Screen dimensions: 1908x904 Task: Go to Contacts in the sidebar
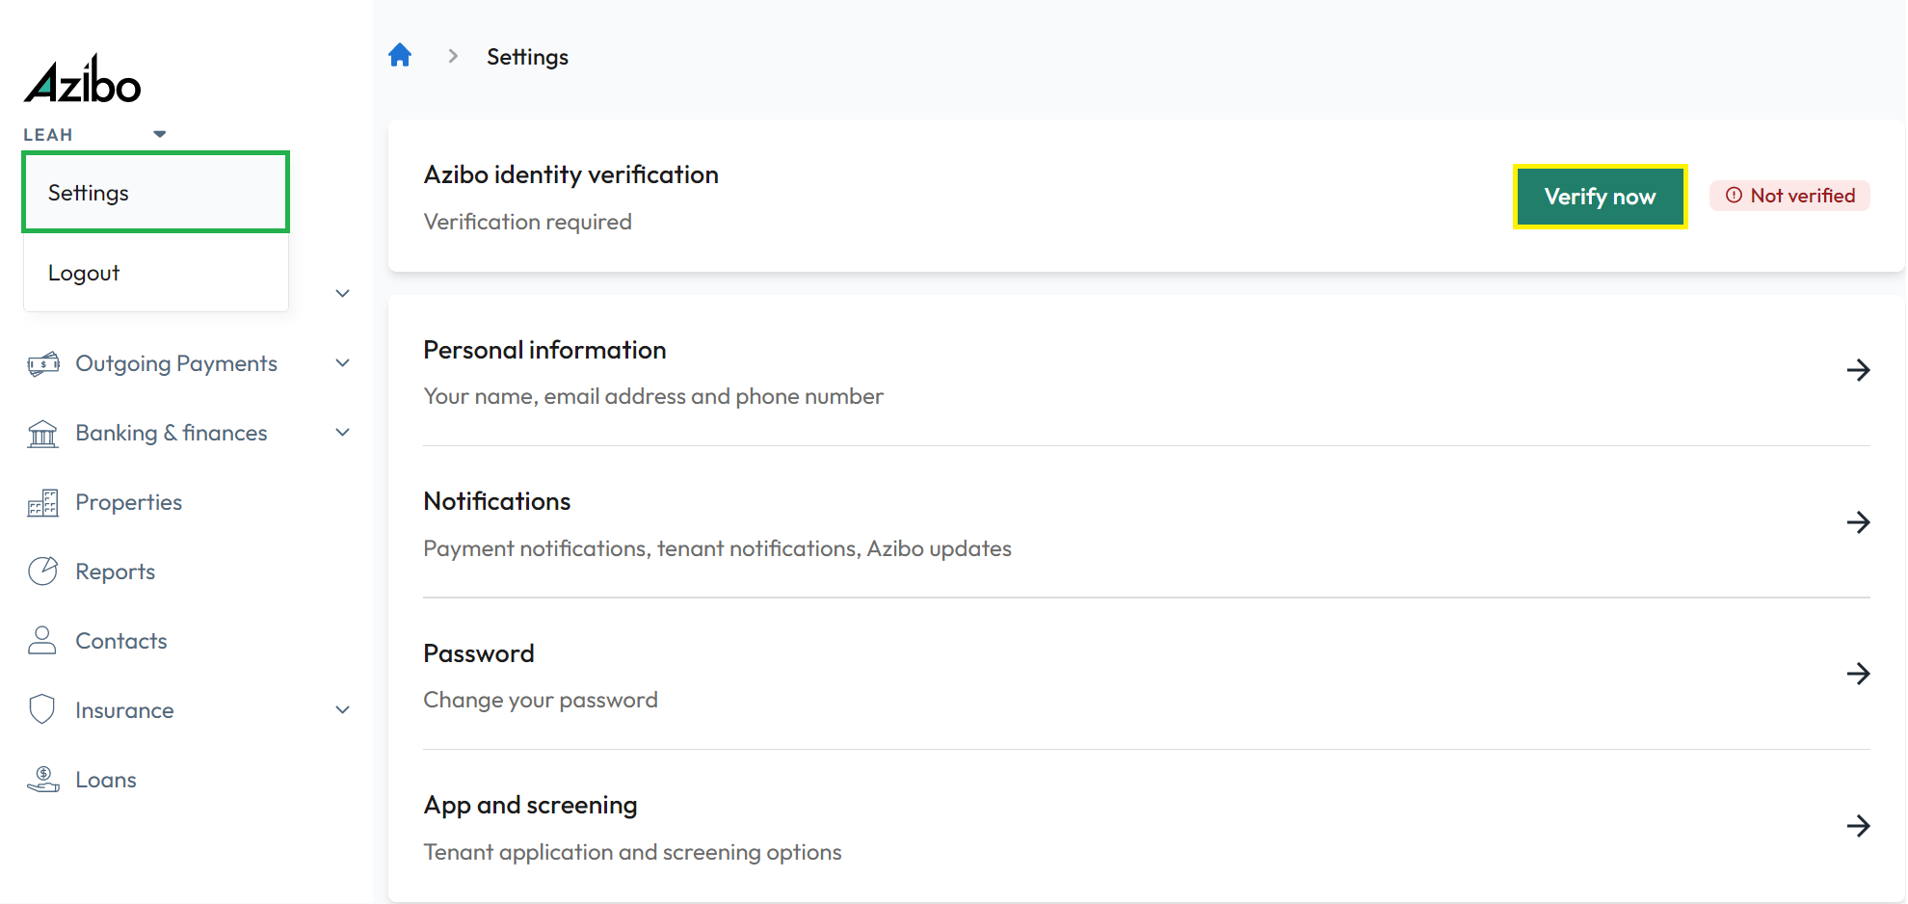pos(120,641)
